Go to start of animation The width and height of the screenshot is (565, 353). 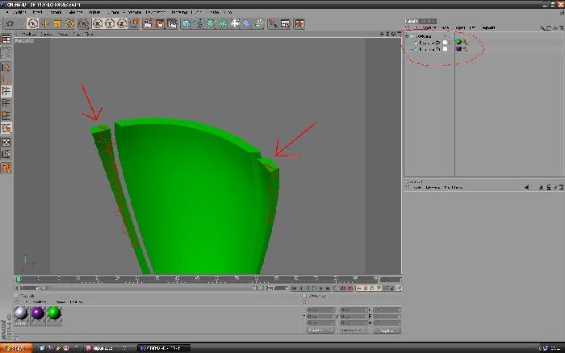(x=295, y=289)
